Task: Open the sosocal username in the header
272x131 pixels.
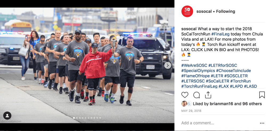Action: click(204, 11)
